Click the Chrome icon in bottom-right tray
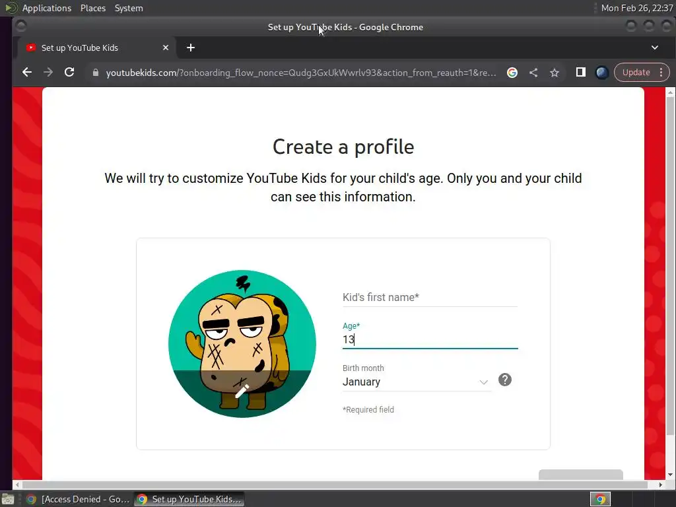676x507 pixels. pyautogui.click(x=600, y=499)
